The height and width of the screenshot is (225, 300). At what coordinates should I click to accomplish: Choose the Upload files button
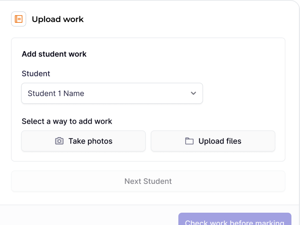coord(213,141)
